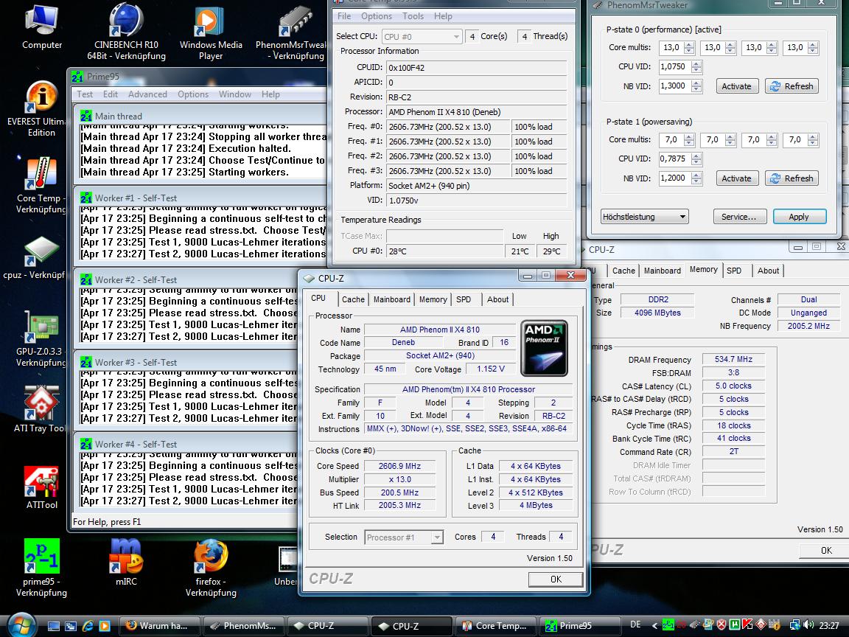Click Main thread window icon in Prime95

(86, 116)
